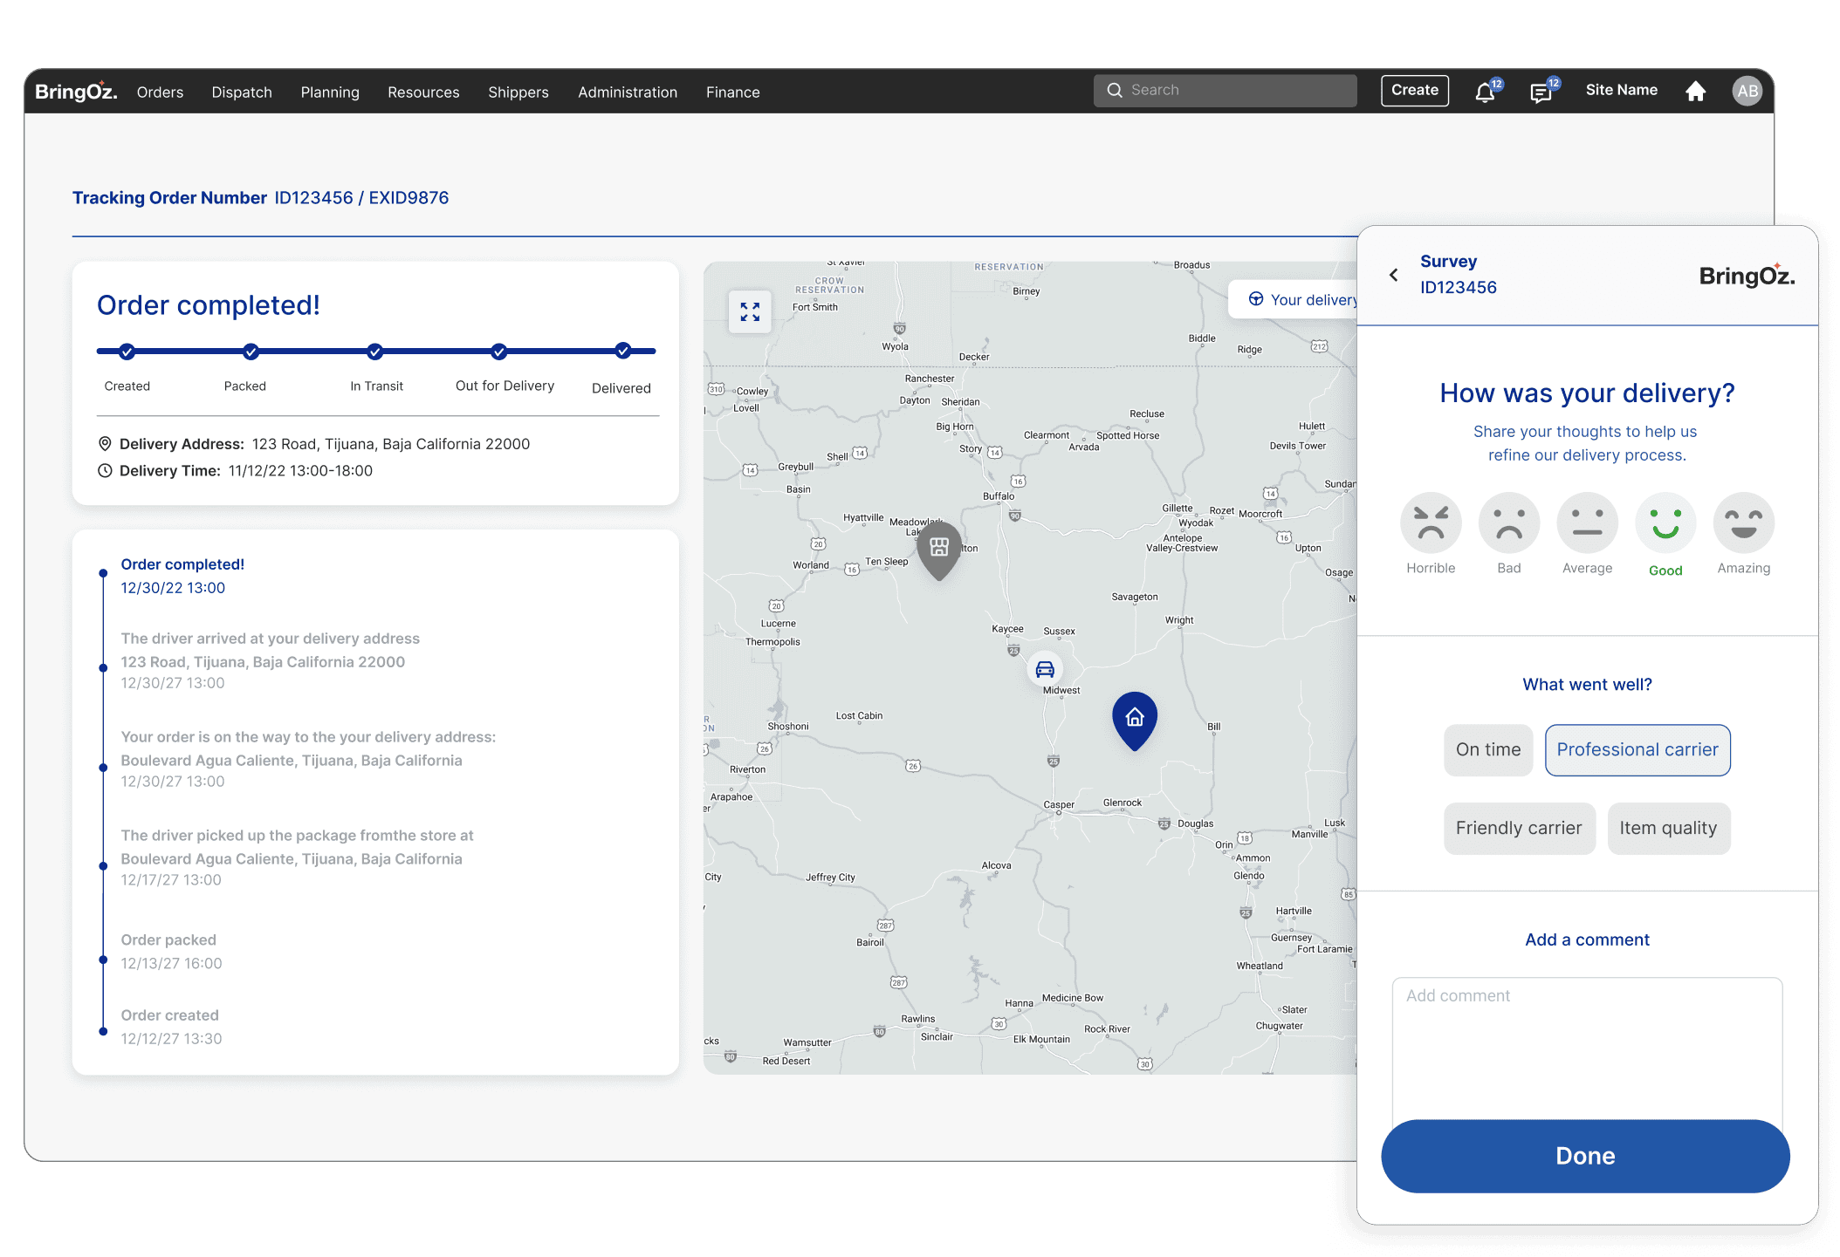Go to the home icon in navbar
1840x1257 pixels.
1695,91
